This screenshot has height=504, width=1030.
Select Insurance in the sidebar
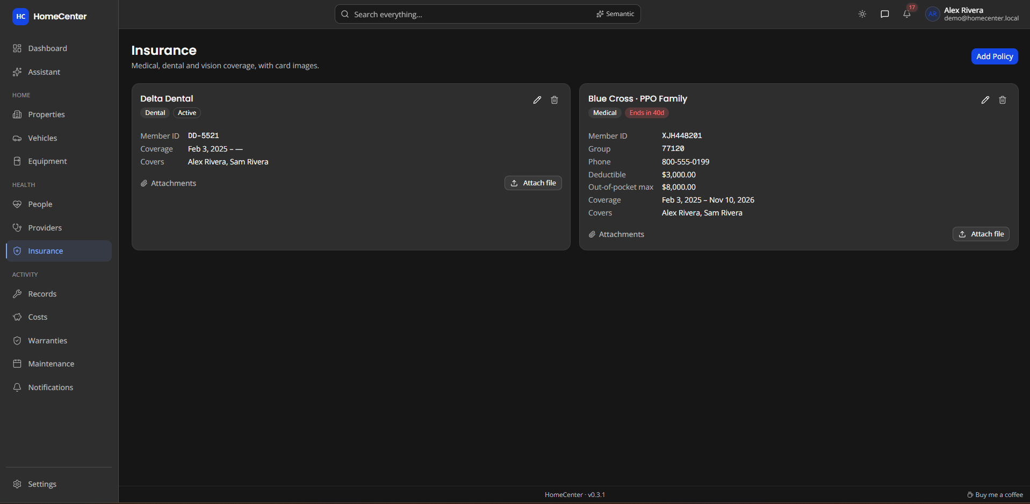[59, 251]
